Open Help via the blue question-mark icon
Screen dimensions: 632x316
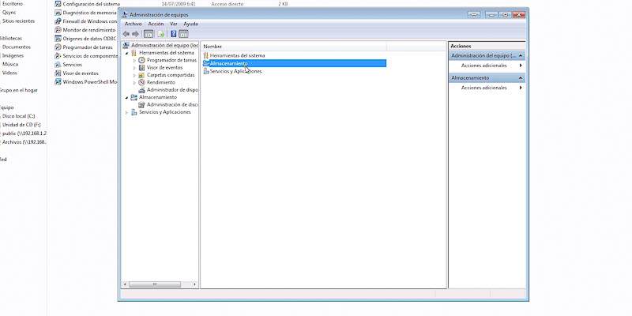173,34
